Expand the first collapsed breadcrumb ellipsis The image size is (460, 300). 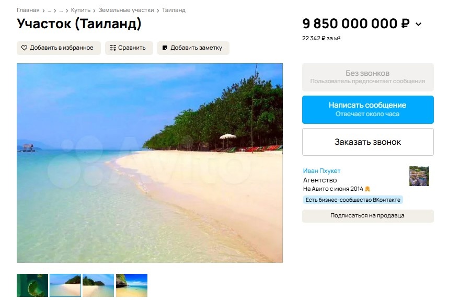pyautogui.click(x=49, y=10)
